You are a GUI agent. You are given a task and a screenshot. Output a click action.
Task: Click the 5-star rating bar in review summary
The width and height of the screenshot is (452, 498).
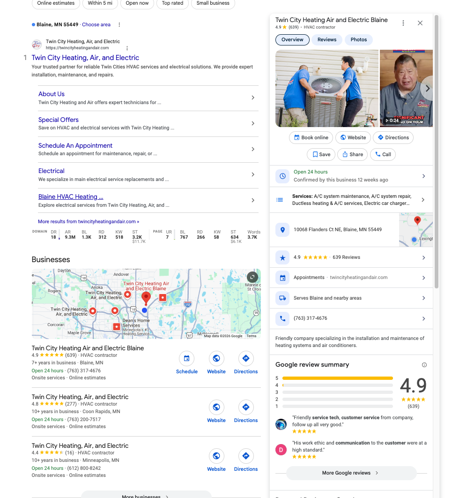(338, 378)
